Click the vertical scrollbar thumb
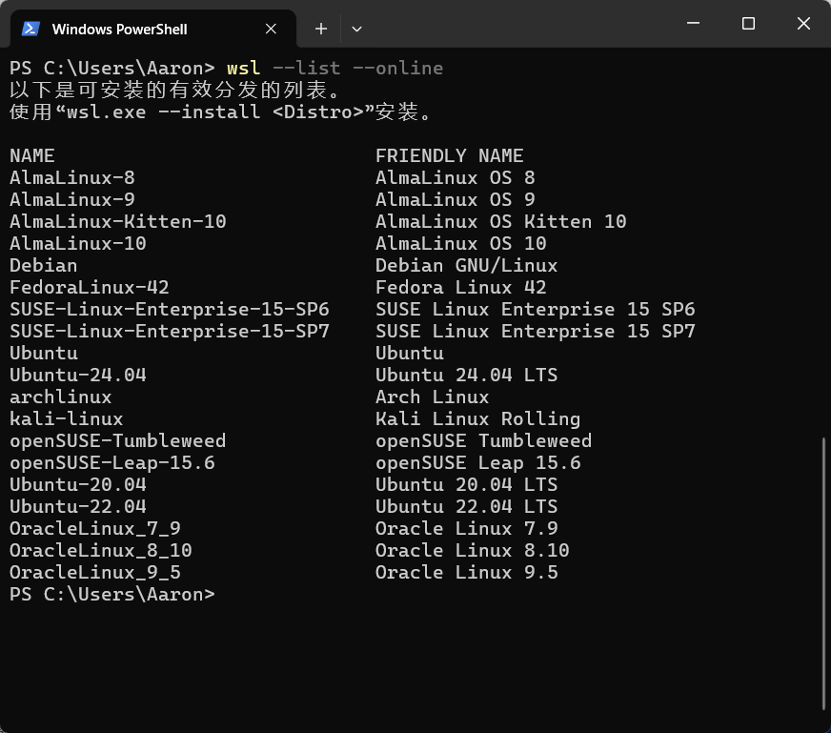 coord(823,574)
